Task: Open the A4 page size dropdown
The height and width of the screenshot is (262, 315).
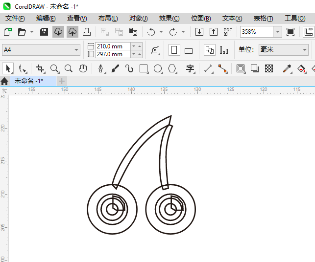Action: point(76,50)
